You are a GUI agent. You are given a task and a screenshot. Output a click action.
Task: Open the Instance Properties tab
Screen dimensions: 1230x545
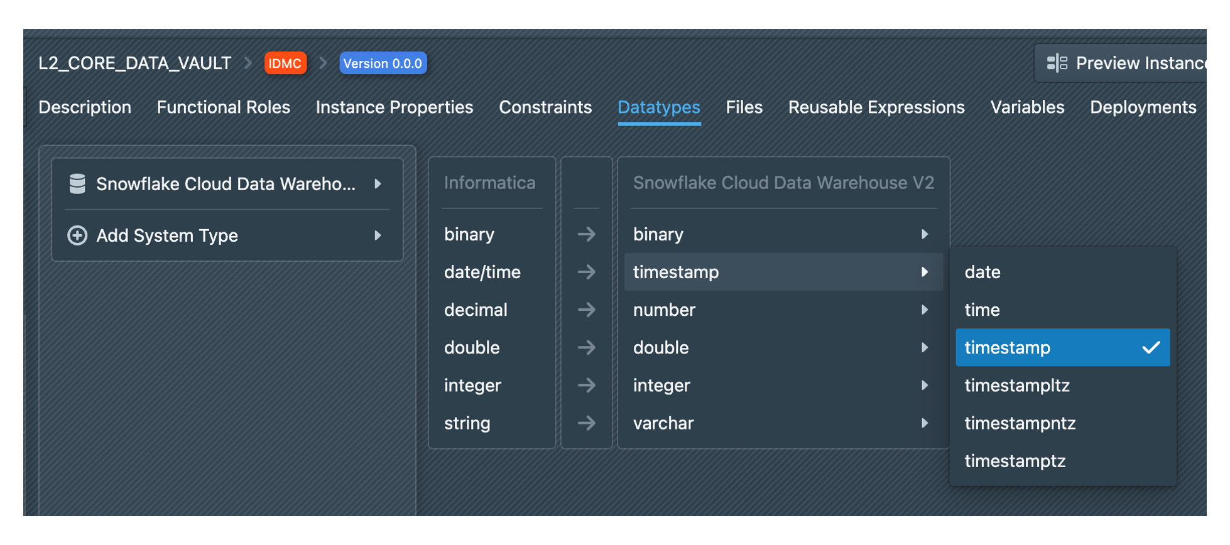coord(394,107)
